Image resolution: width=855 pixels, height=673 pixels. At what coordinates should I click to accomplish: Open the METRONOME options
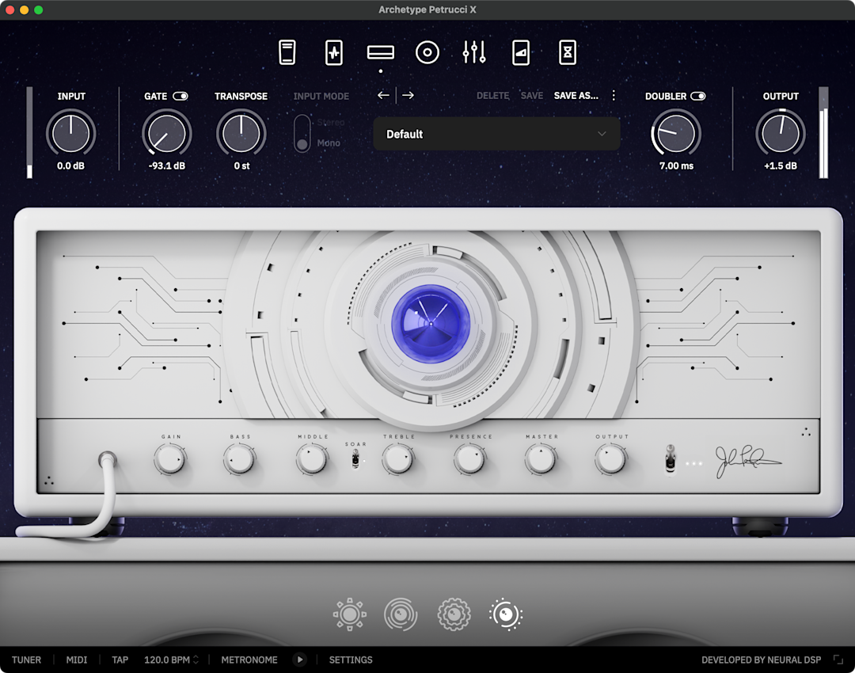pos(249,660)
